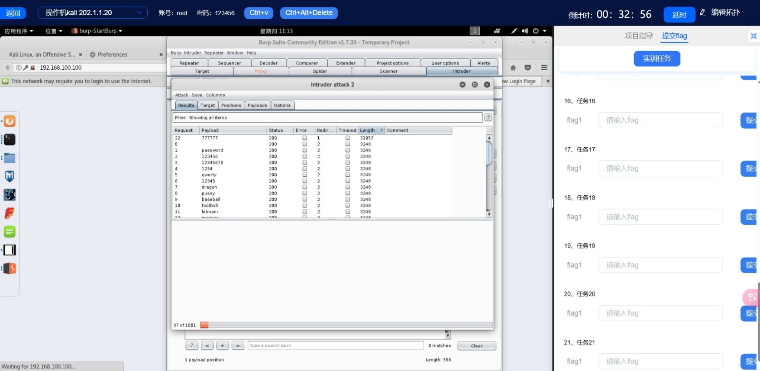Toggle Timeout checkbox for payload dragon
The image size is (760, 371).
coord(347,187)
